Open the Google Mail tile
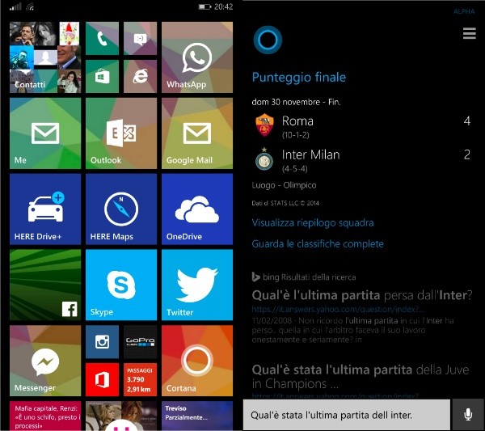This screenshot has width=485, height=431. click(197, 133)
